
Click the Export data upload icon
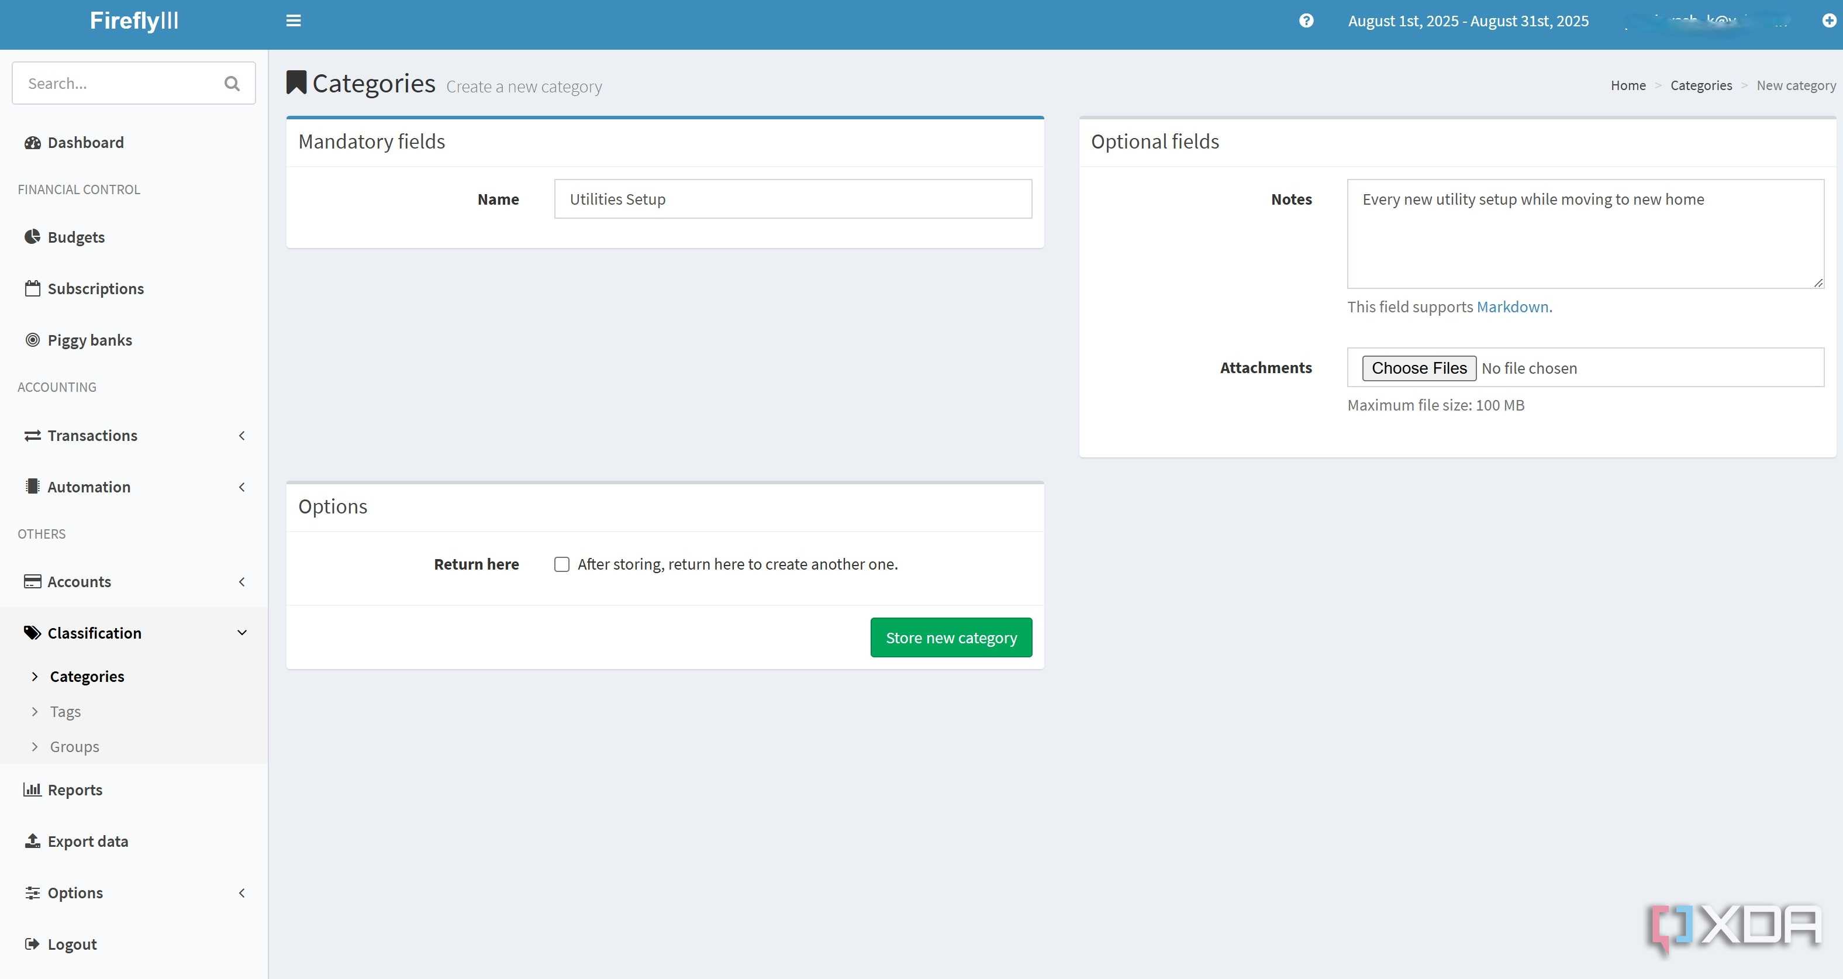[32, 841]
